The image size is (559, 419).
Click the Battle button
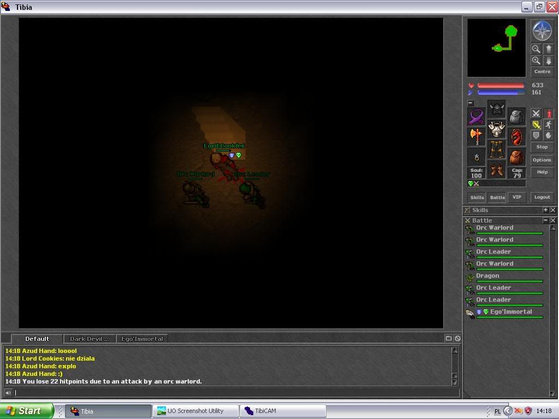(x=497, y=197)
